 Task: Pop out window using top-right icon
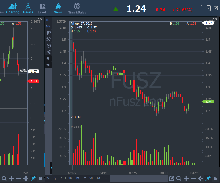(x=216, y=8)
